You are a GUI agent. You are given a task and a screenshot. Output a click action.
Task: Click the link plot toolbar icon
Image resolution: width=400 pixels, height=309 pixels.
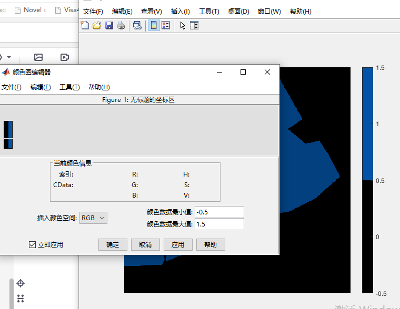click(x=137, y=25)
